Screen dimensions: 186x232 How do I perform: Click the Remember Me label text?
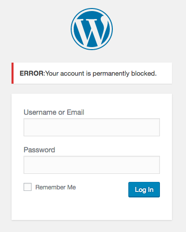(56, 187)
